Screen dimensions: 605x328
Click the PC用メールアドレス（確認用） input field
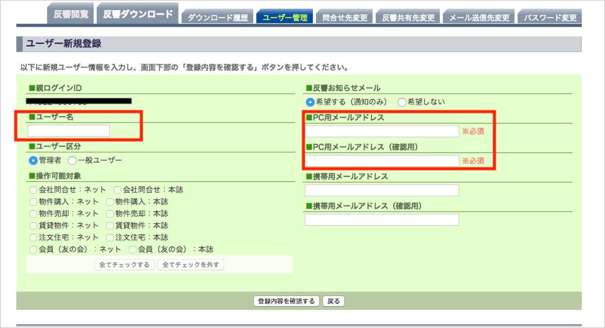(x=382, y=161)
